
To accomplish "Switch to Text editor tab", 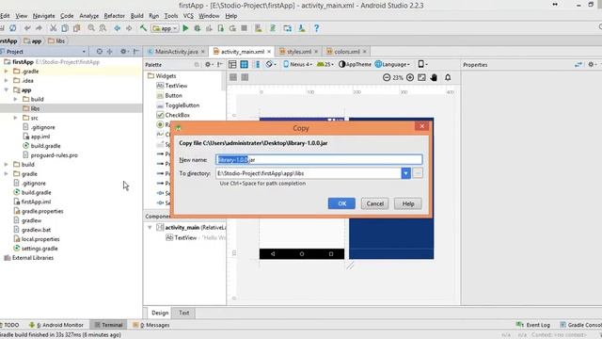I will click(184, 313).
